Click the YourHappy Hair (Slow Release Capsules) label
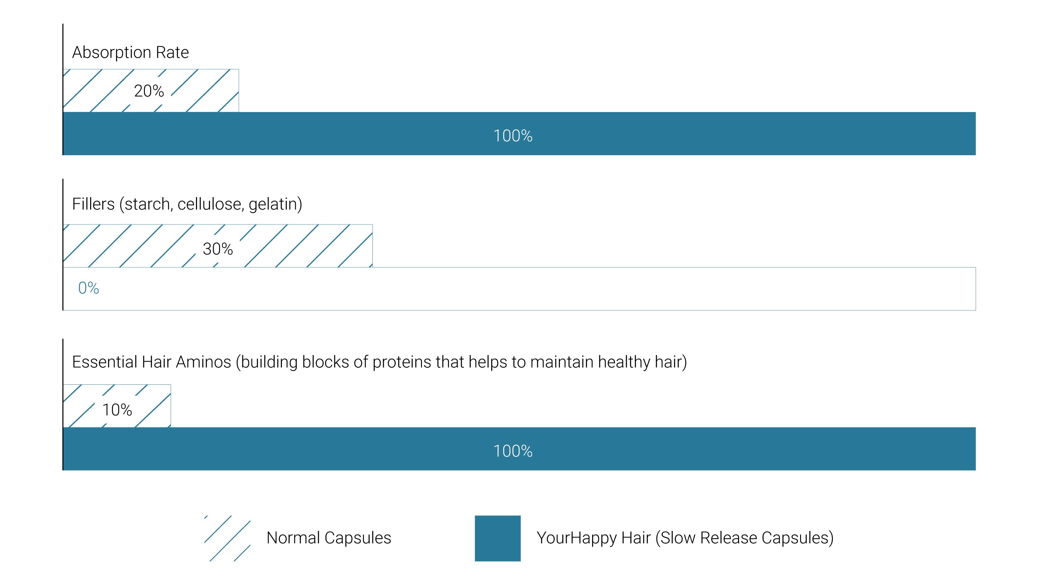The width and height of the screenshot is (1038, 586). [685, 538]
